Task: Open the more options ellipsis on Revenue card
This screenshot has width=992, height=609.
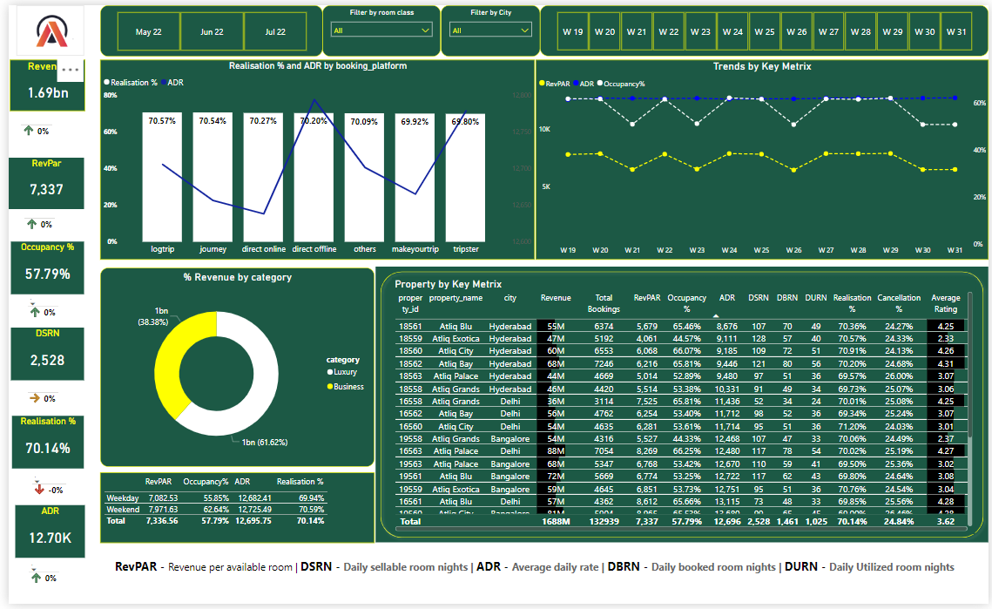Action: click(x=71, y=69)
